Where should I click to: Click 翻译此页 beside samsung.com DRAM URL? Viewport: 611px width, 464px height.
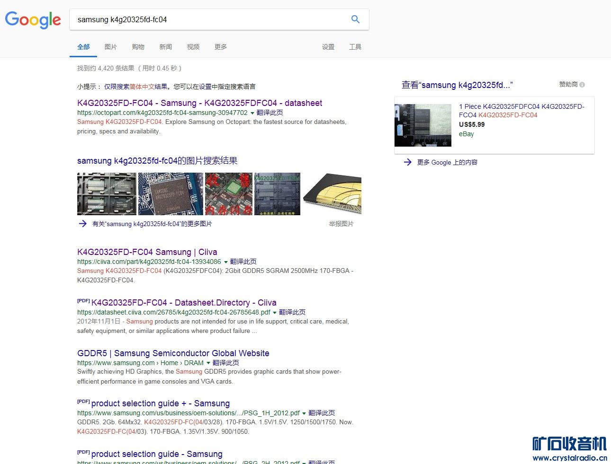[x=226, y=363]
